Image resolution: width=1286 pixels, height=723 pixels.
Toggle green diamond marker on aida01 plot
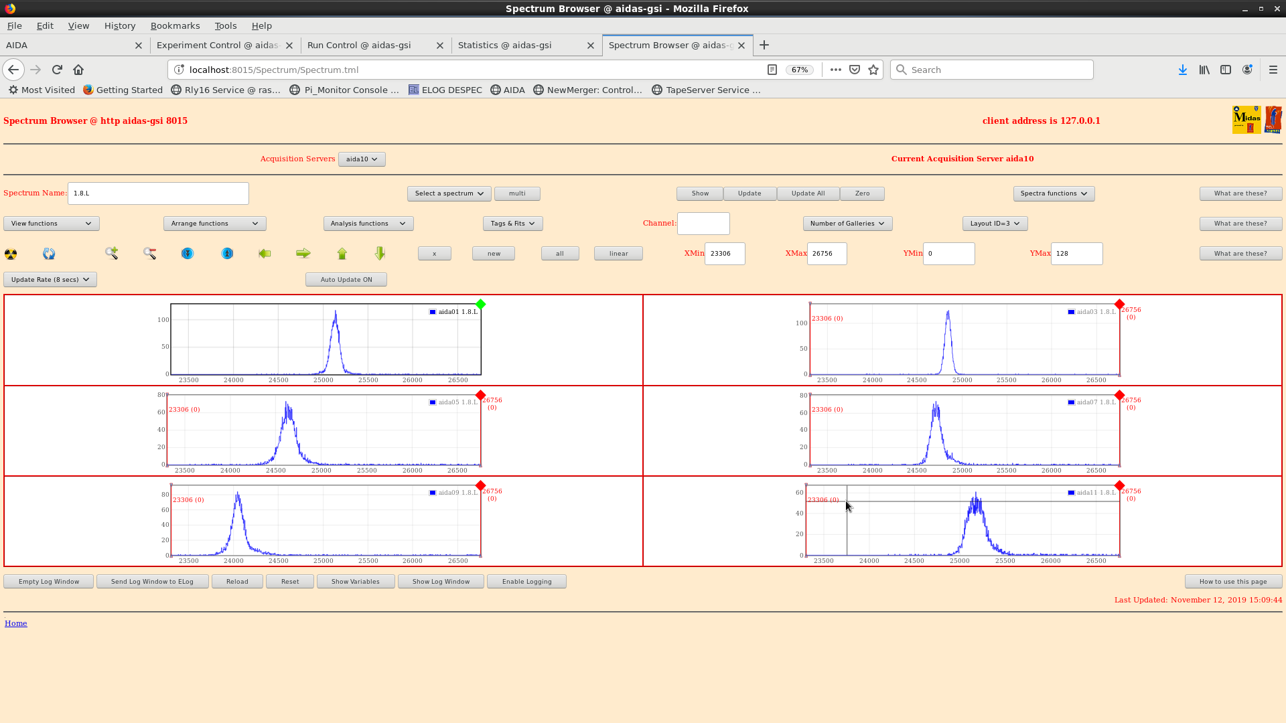480,305
